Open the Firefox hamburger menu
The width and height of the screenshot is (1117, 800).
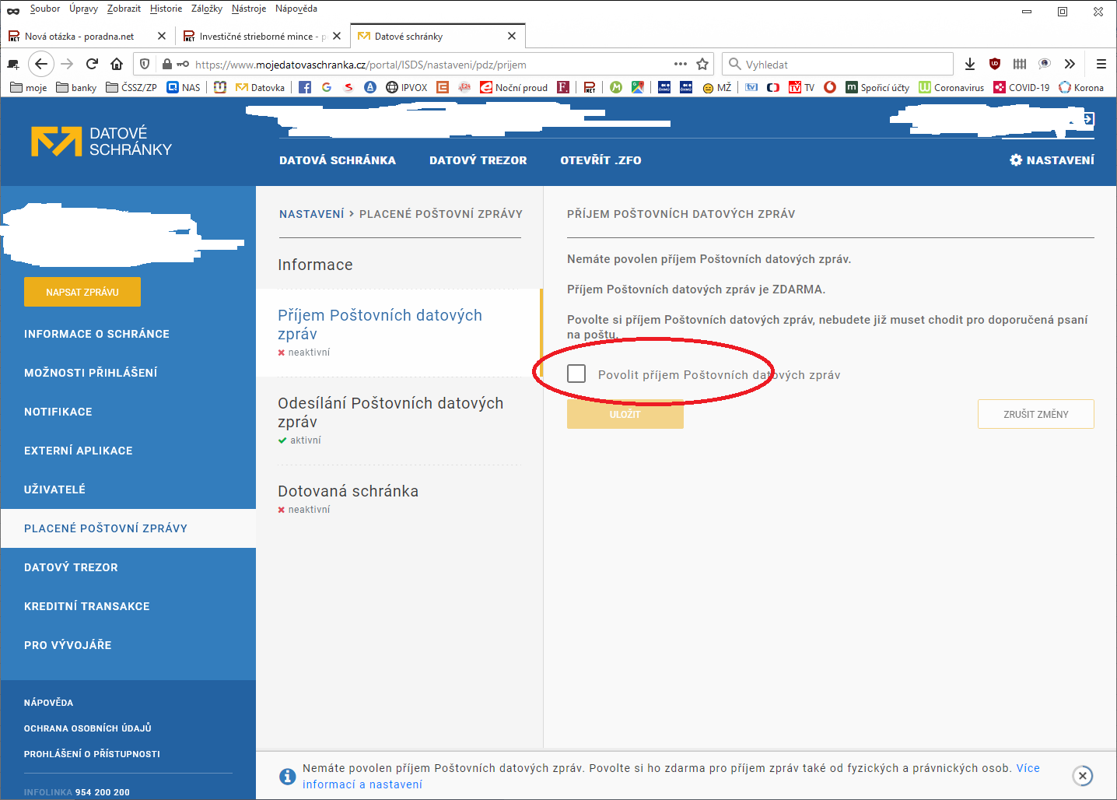[x=1101, y=64]
